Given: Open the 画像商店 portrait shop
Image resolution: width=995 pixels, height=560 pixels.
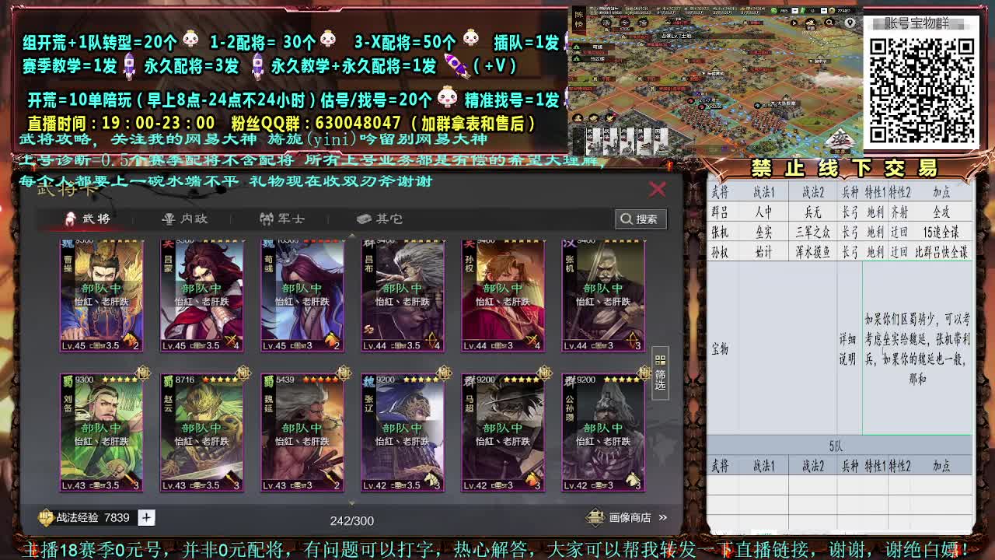Looking at the screenshot, I should [627, 517].
